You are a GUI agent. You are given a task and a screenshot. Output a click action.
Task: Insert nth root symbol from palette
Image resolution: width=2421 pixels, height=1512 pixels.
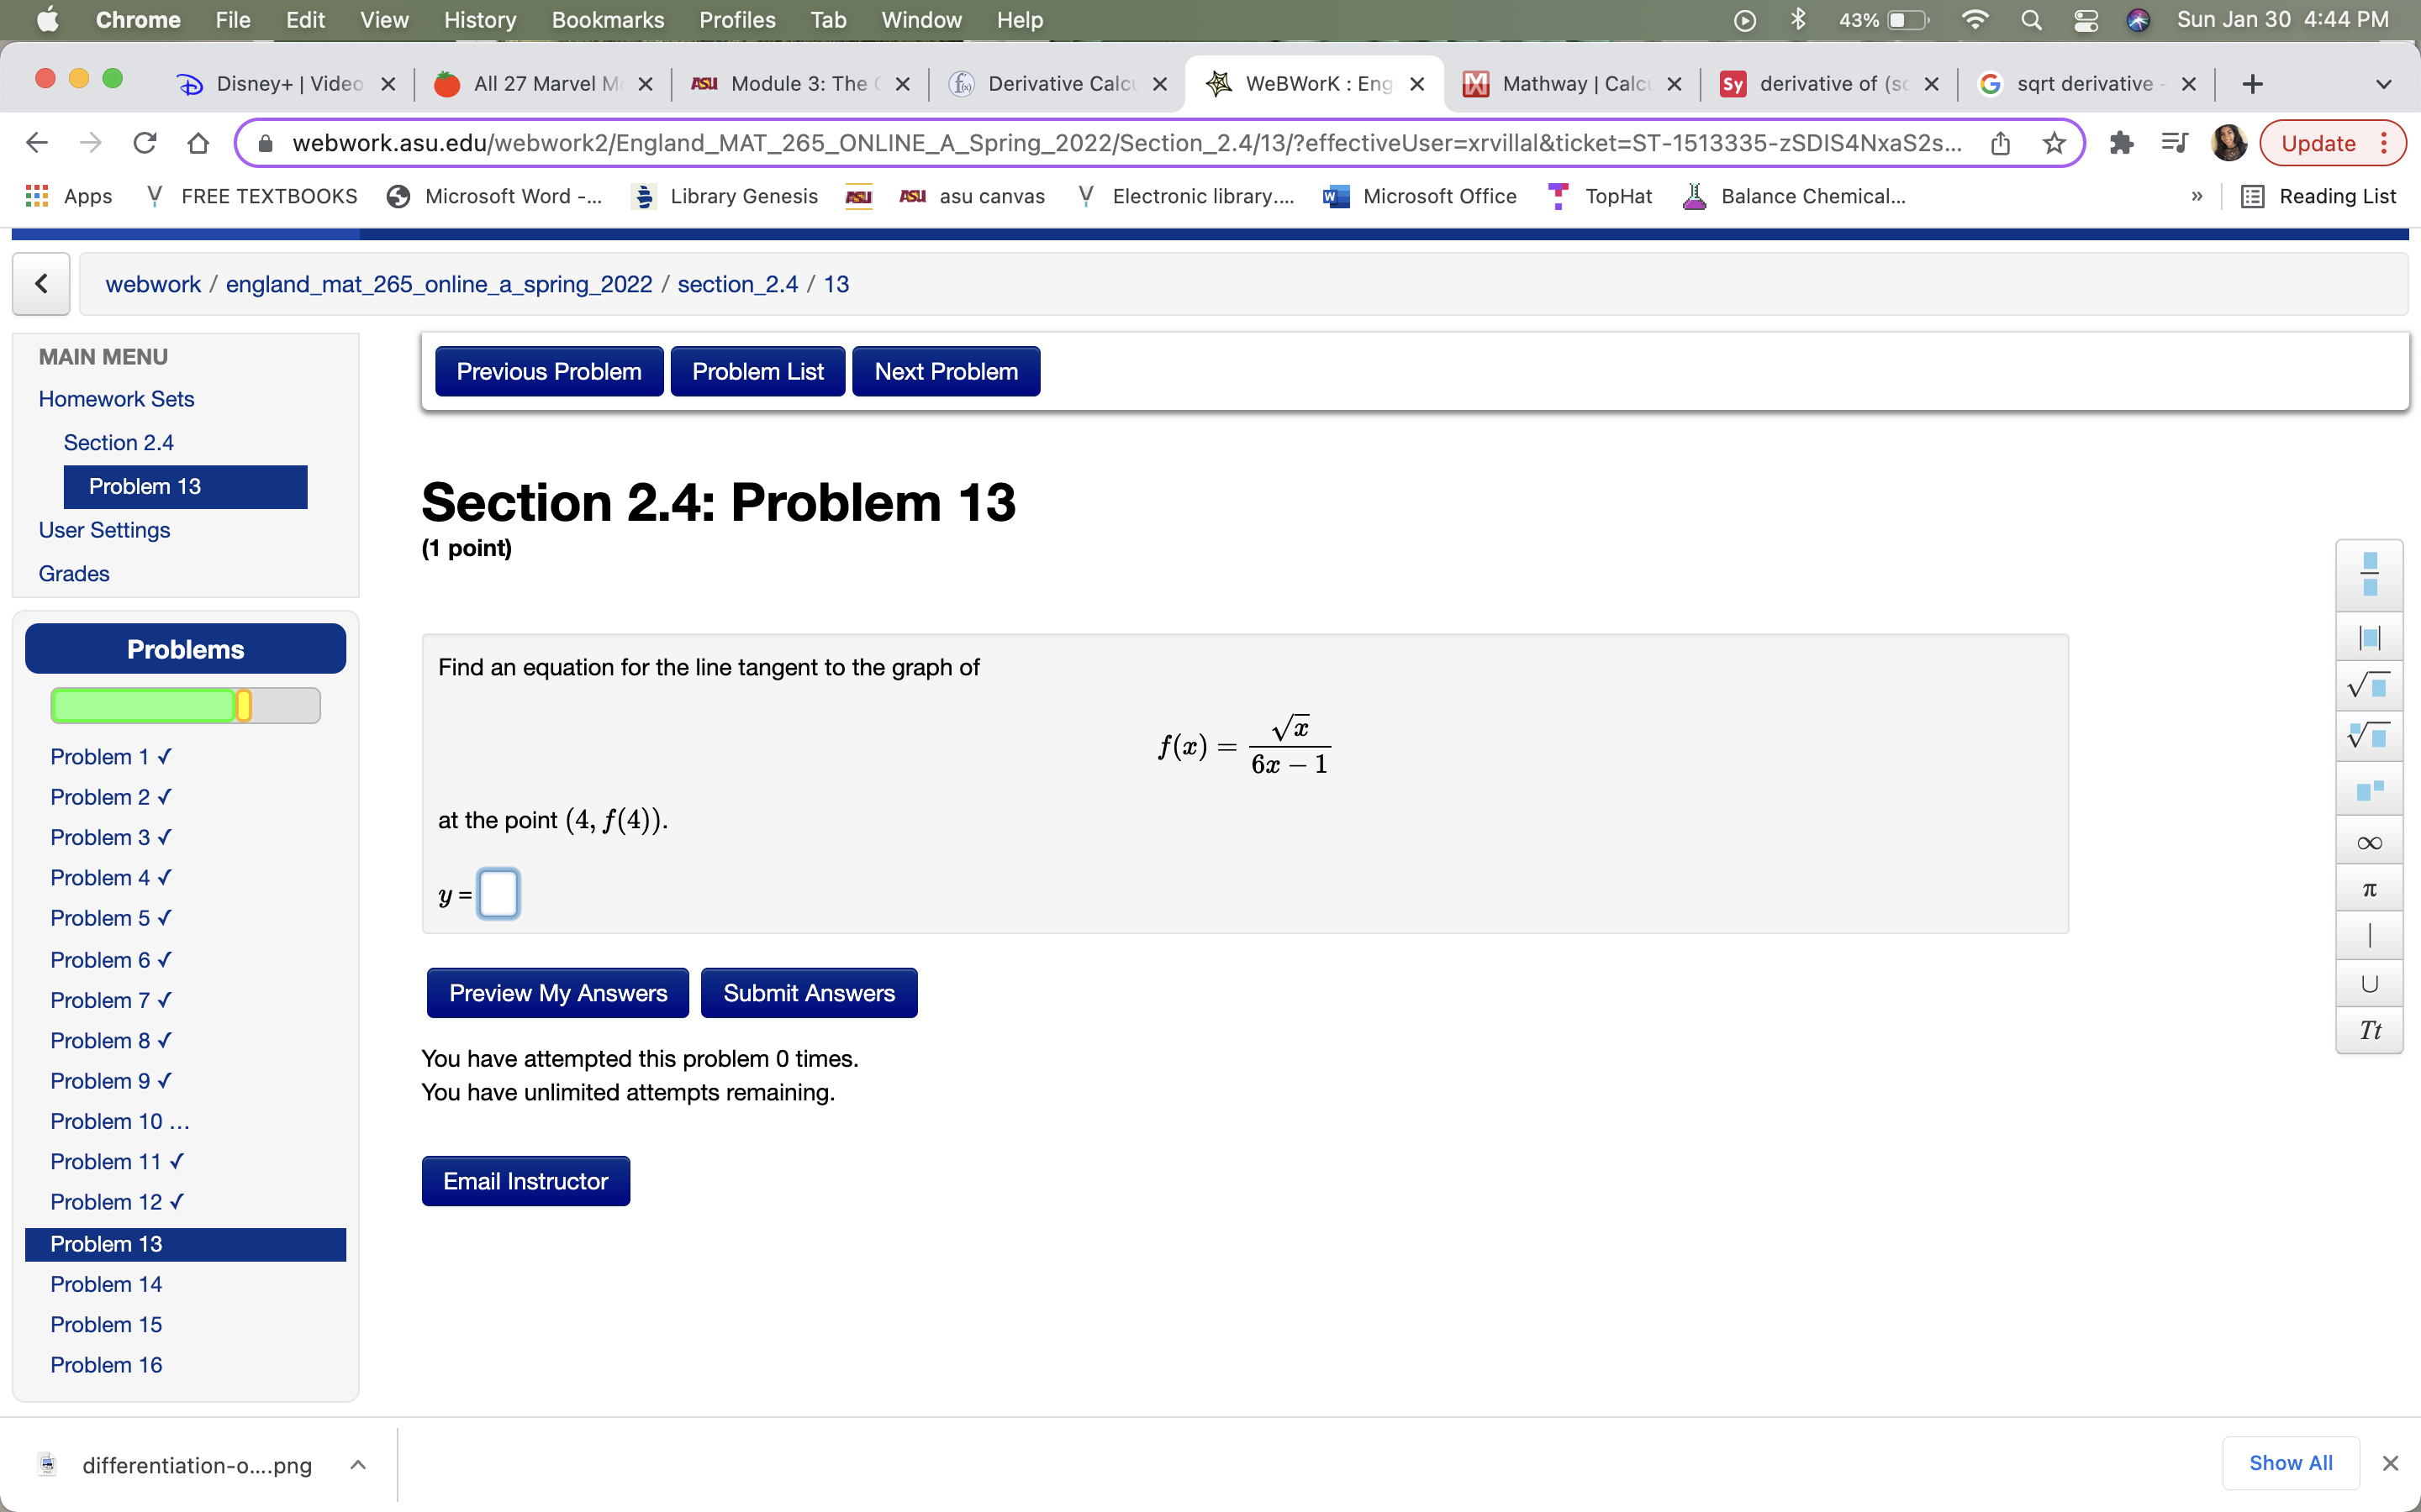click(x=2368, y=737)
